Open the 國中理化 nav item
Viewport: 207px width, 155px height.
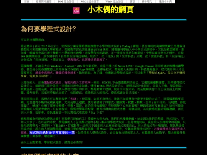pyautogui.click(x=147, y=2)
